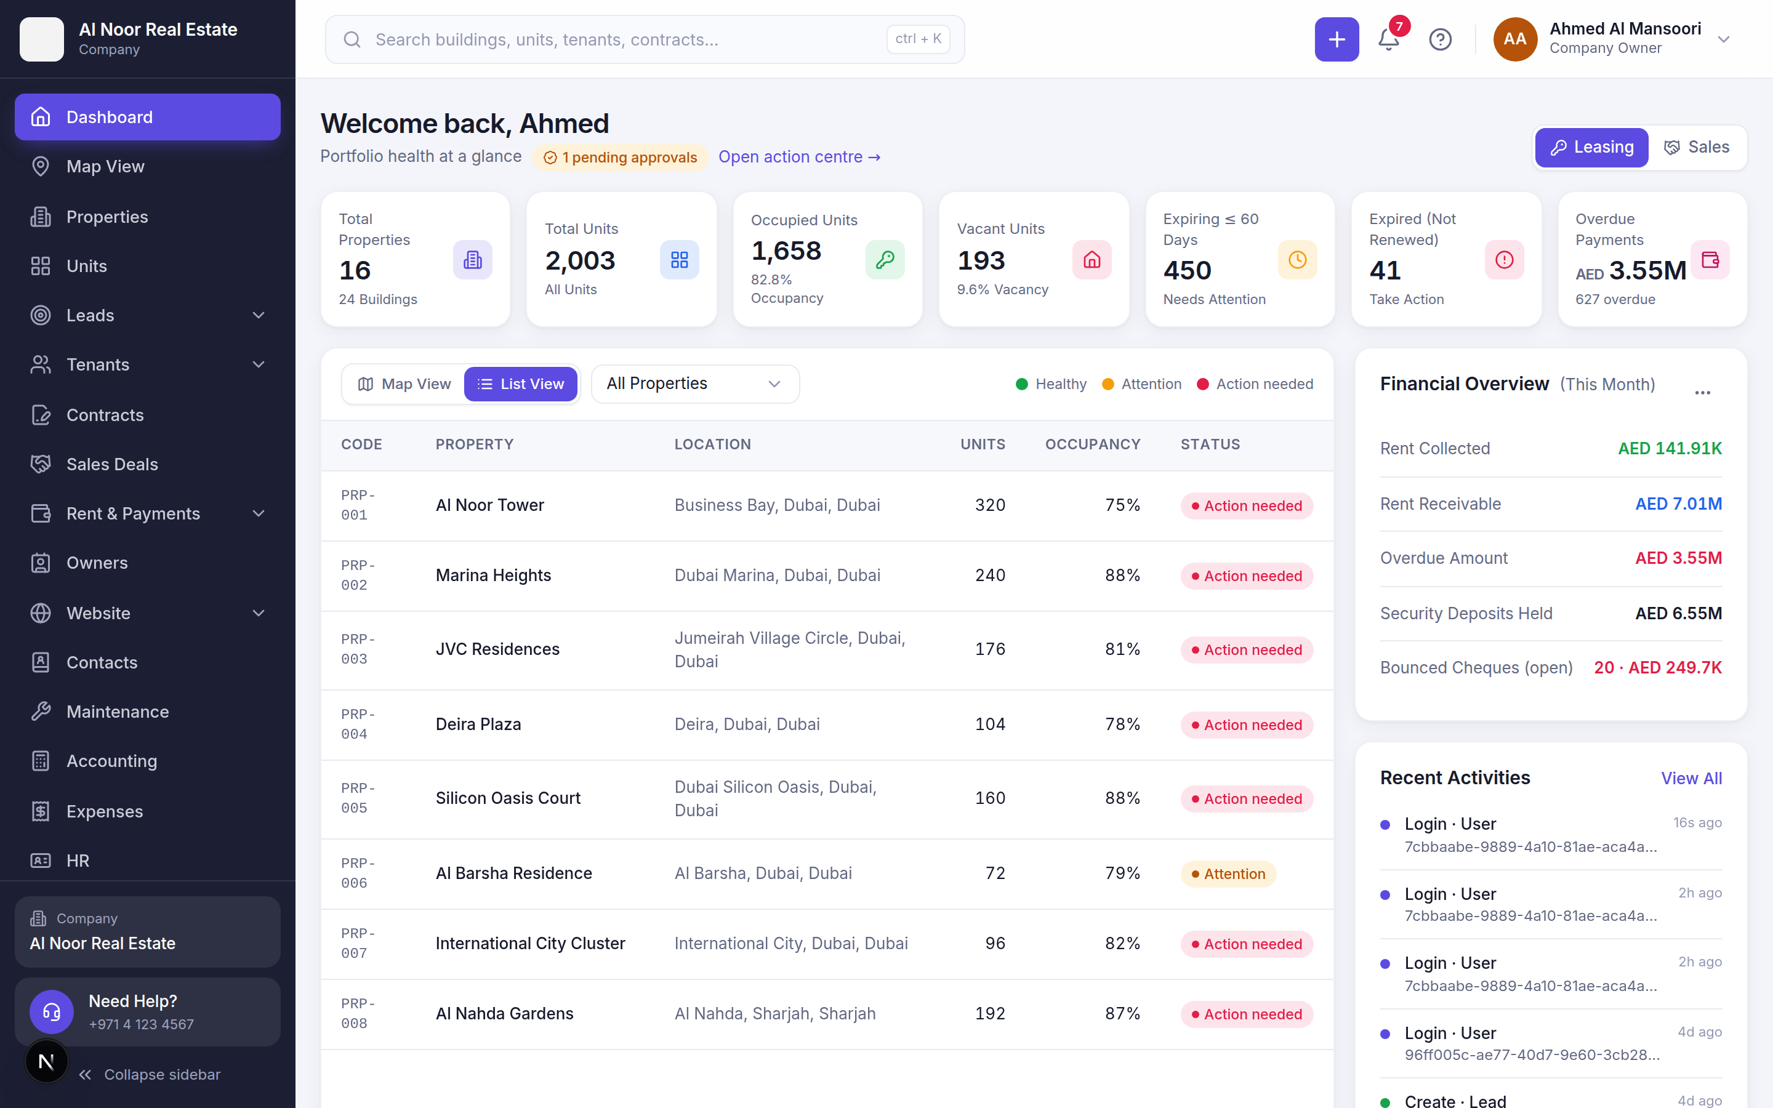Click the Expired alert circle icon
This screenshot has height=1108, width=1773.
(1504, 259)
